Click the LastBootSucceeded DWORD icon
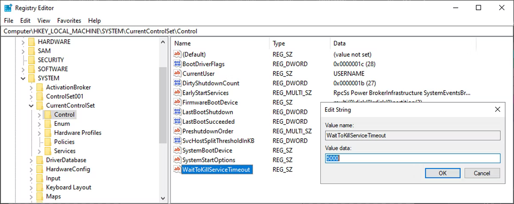The height and width of the screenshot is (204, 514). pos(177,122)
